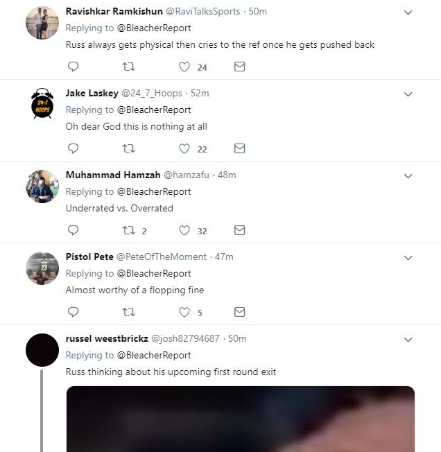
Task: Open @BleacherReport link in Muhammad Hamzah's reply
Action: pos(154,192)
